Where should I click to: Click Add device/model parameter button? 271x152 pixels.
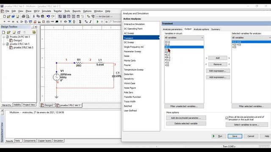[186, 118]
